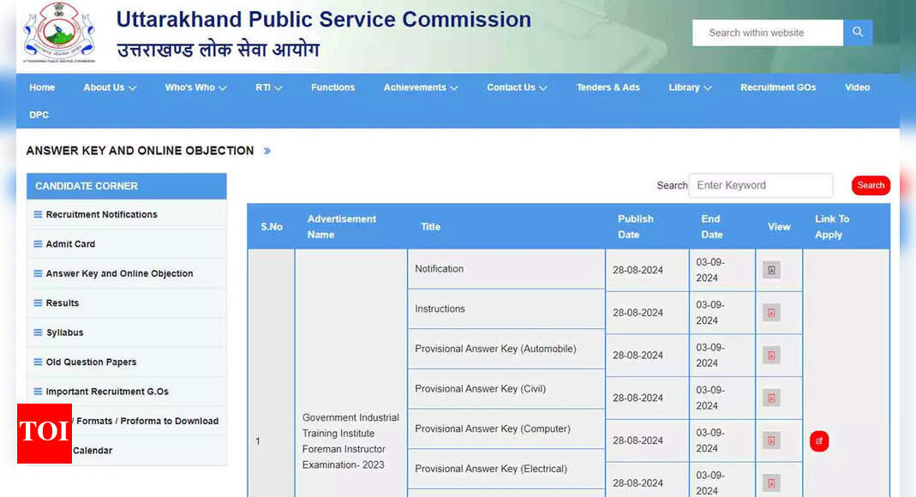Click the Uttarakhand Public Service Commission logo
This screenshot has height=497, width=916.
pyautogui.click(x=58, y=32)
